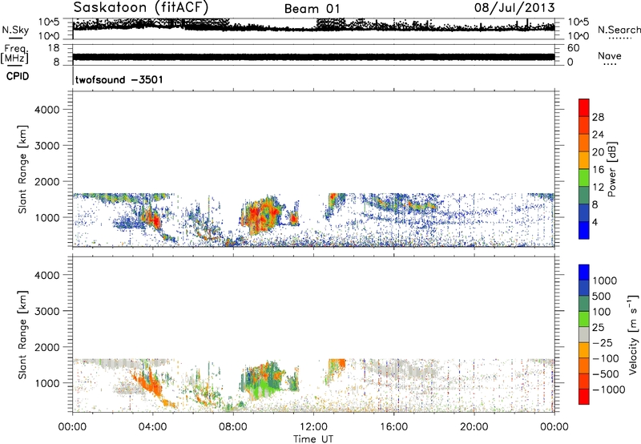641x444 pixels.
Task: Click the "2000" range tick in the power panel
Action: [x=46, y=182]
